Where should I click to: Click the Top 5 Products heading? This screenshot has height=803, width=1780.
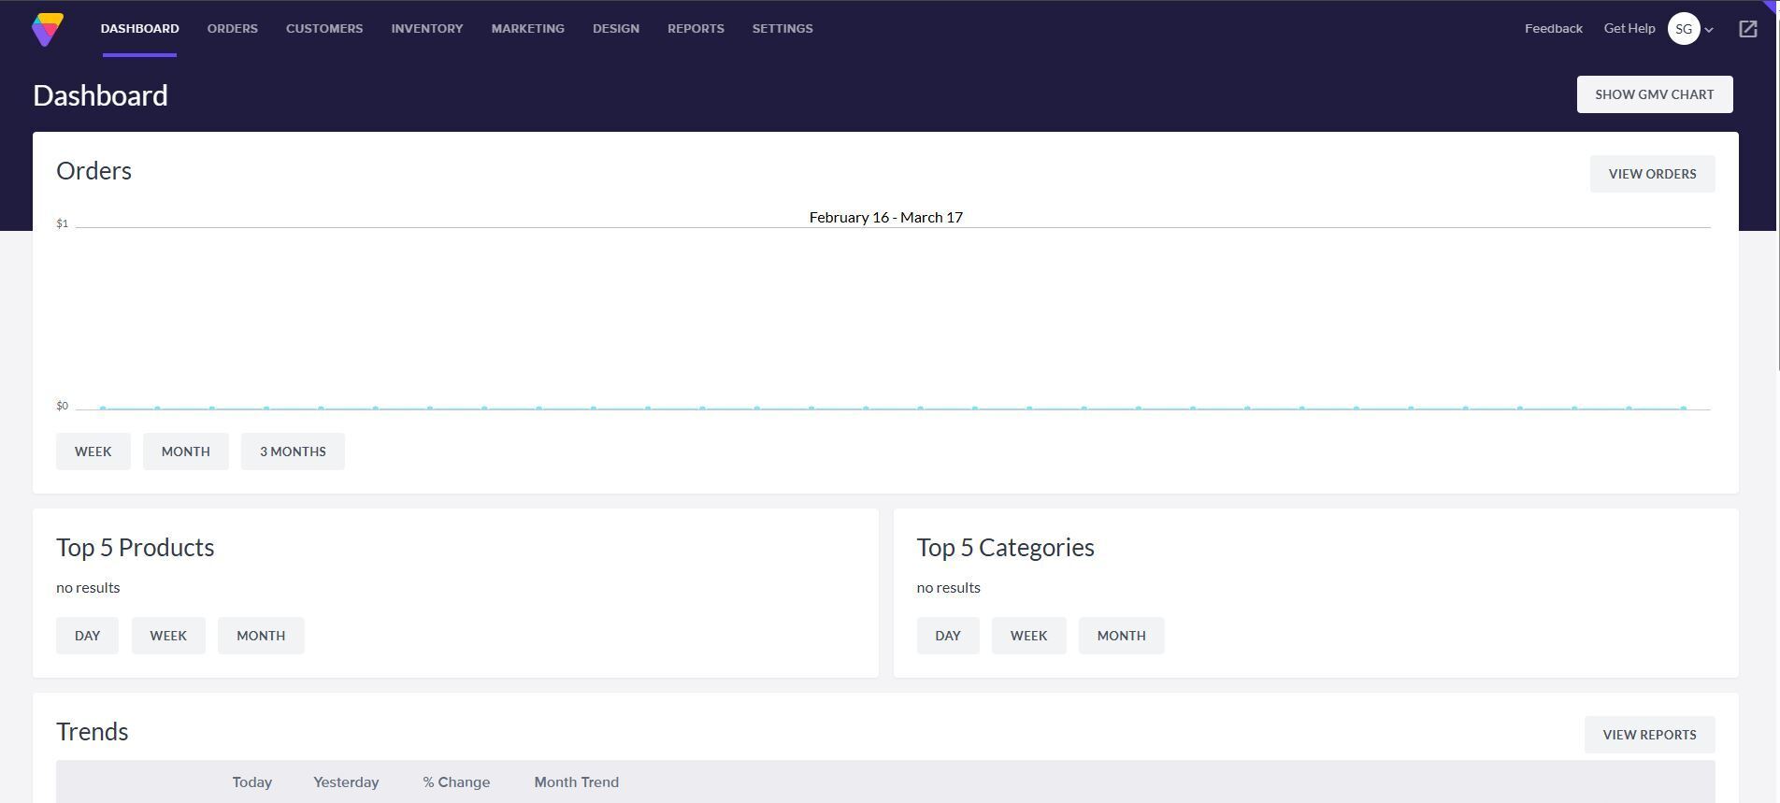click(x=136, y=548)
